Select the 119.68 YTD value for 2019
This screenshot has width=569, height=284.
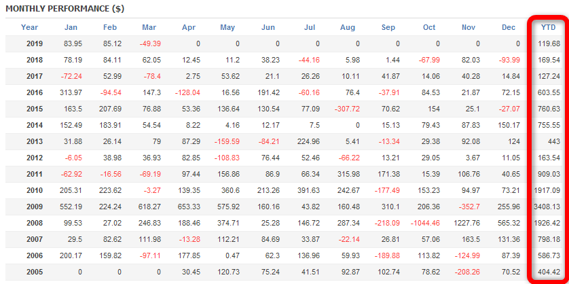pos(547,43)
